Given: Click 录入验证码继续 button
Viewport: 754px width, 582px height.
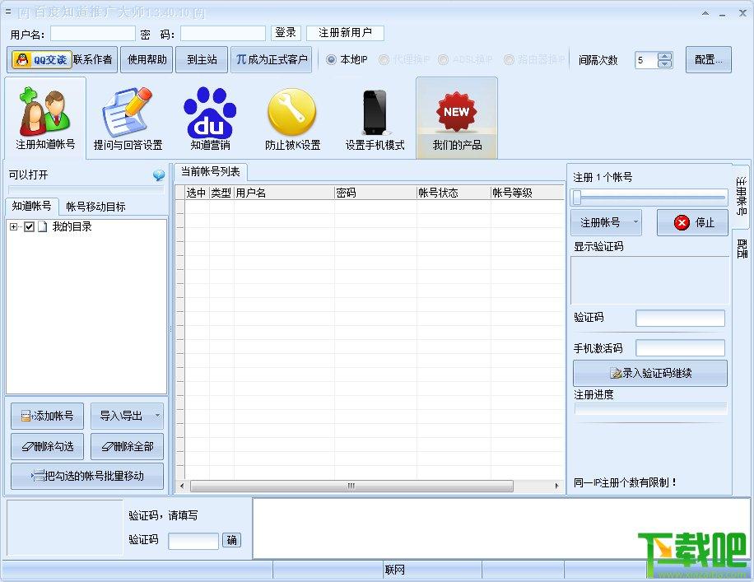Looking at the screenshot, I should [650, 373].
